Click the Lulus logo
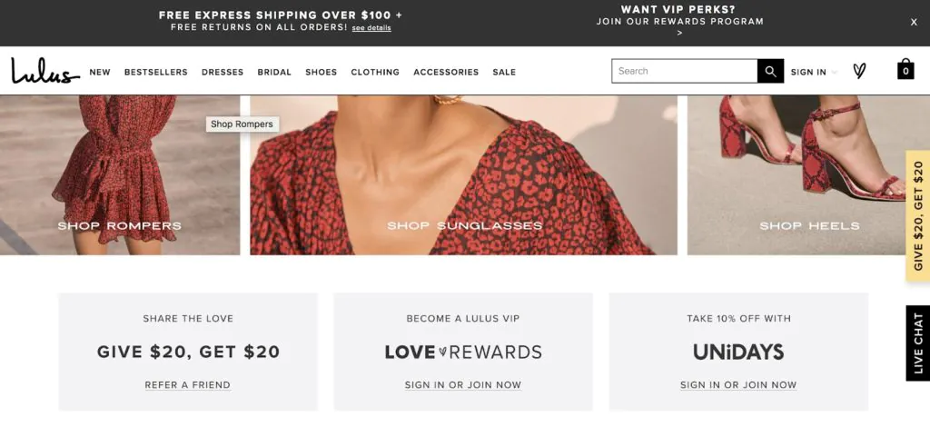Viewport: 930px width, 437px height. (45, 71)
